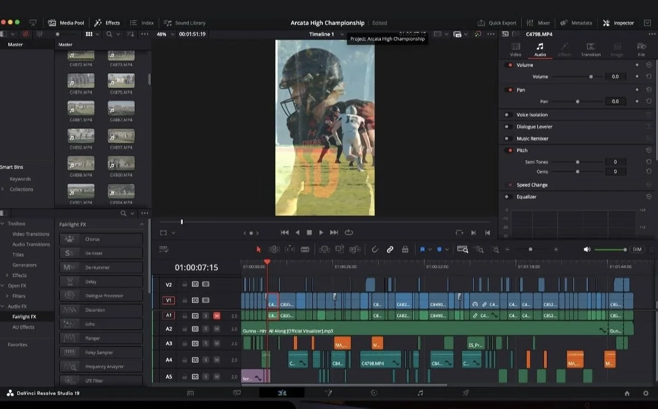Click the Full Extent Zoom icon

tap(462, 249)
